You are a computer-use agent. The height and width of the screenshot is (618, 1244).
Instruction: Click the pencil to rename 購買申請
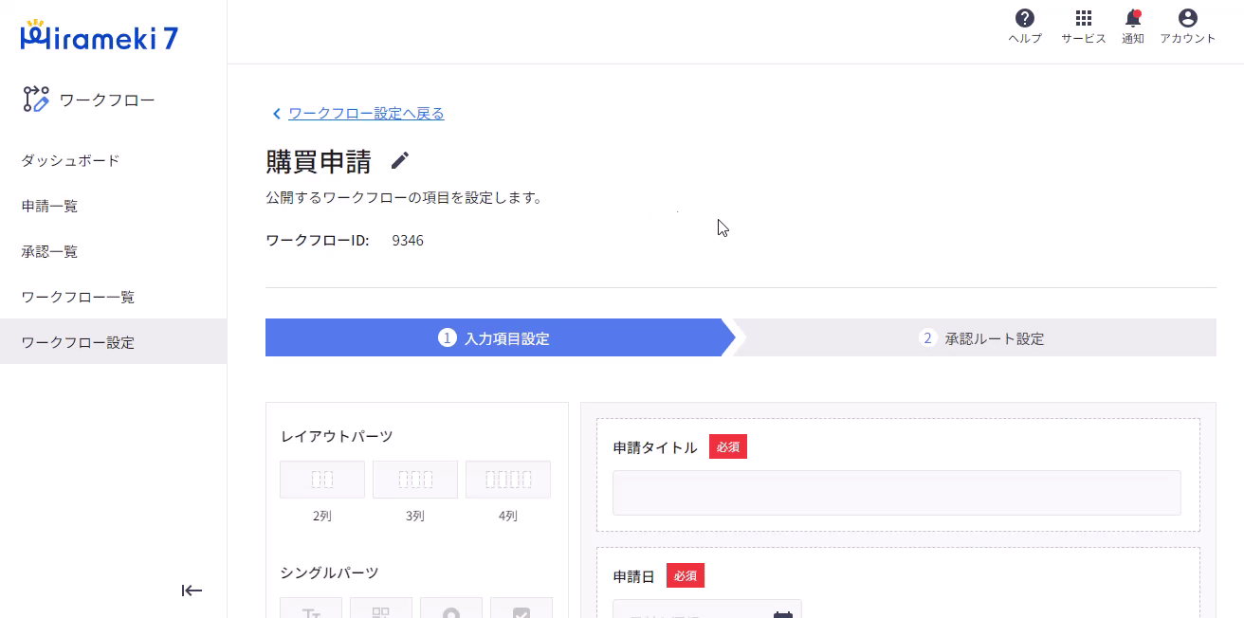[399, 160]
